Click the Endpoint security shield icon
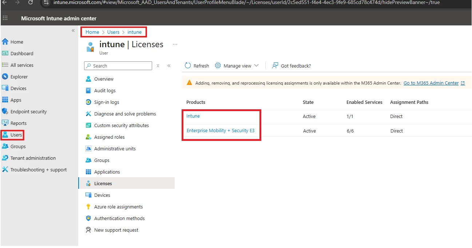The width and height of the screenshot is (472, 248). coord(5,111)
